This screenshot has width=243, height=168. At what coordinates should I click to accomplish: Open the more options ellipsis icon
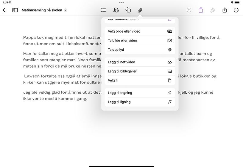(236, 10)
